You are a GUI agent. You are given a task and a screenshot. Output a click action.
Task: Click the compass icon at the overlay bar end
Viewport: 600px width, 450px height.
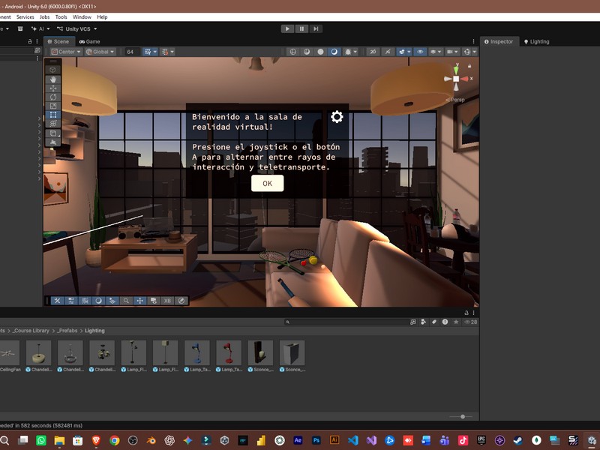tap(181, 301)
